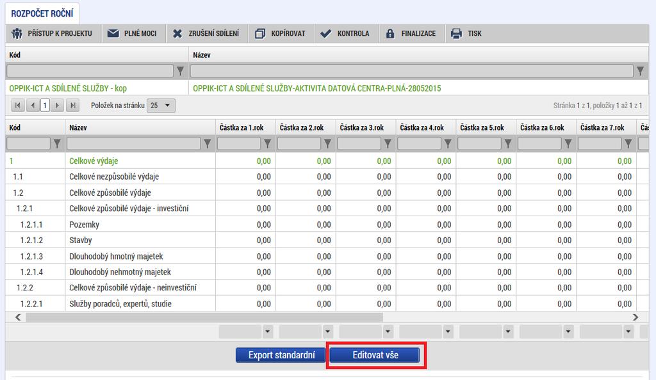Image resolution: width=656 pixels, height=380 pixels.
Task: Open aggregate dropdown under Částka za 3.rok
Action: click(x=388, y=332)
